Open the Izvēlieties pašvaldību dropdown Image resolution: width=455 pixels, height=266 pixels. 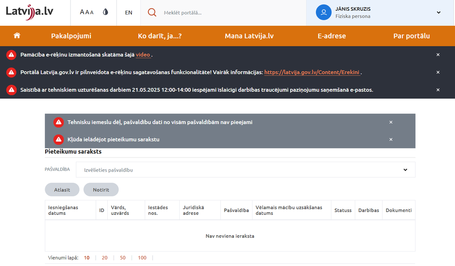[245, 170]
